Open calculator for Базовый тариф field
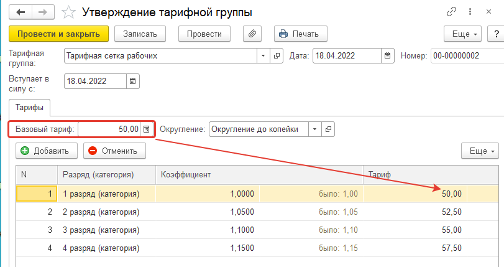 [x=146, y=129]
